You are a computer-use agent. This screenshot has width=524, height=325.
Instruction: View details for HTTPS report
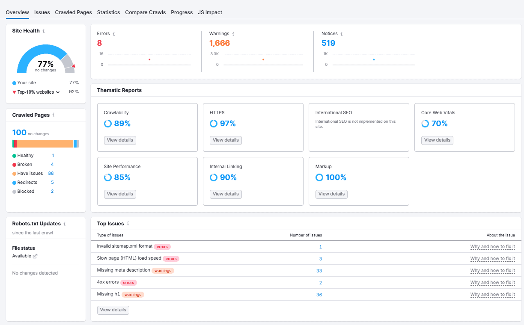click(226, 140)
